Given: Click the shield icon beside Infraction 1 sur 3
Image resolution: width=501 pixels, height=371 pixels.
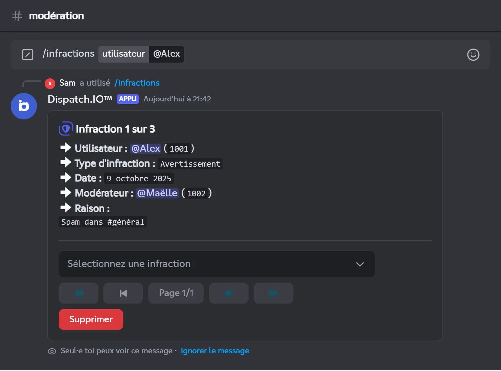Looking at the screenshot, I should coord(66,128).
